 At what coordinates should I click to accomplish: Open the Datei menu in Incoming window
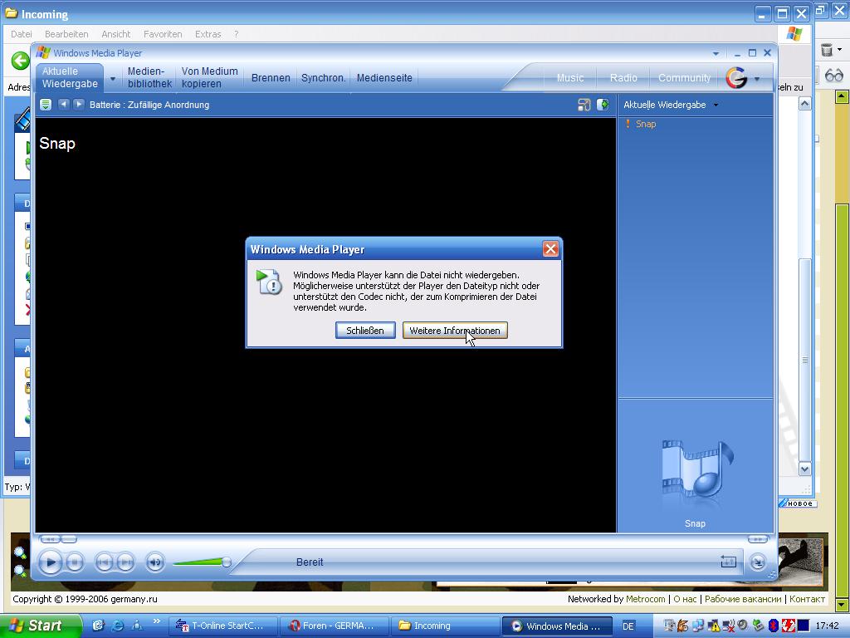pyautogui.click(x=21, y=33)
